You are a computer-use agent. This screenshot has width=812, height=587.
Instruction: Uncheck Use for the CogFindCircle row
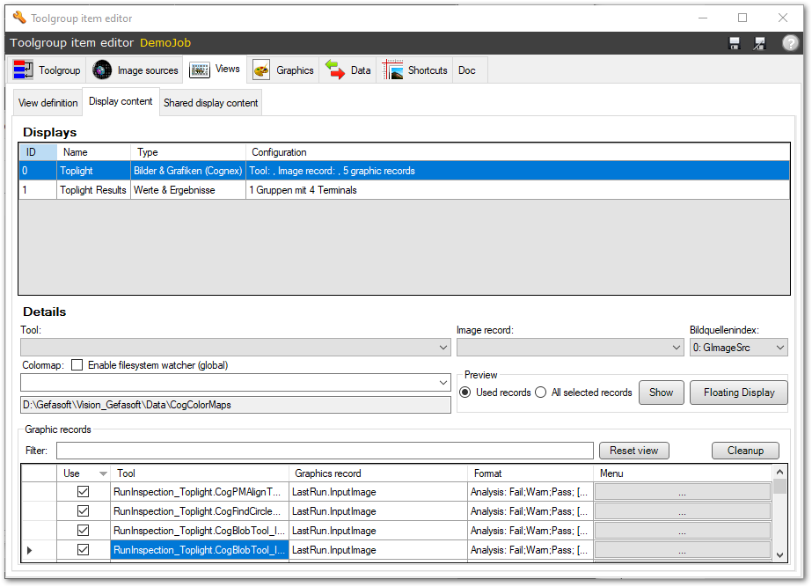[83, 510]
